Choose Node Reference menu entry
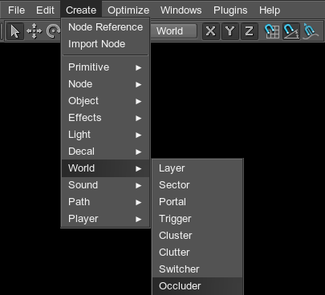Image resolution: width=325 pixels, height=295 pixels. 105,27
